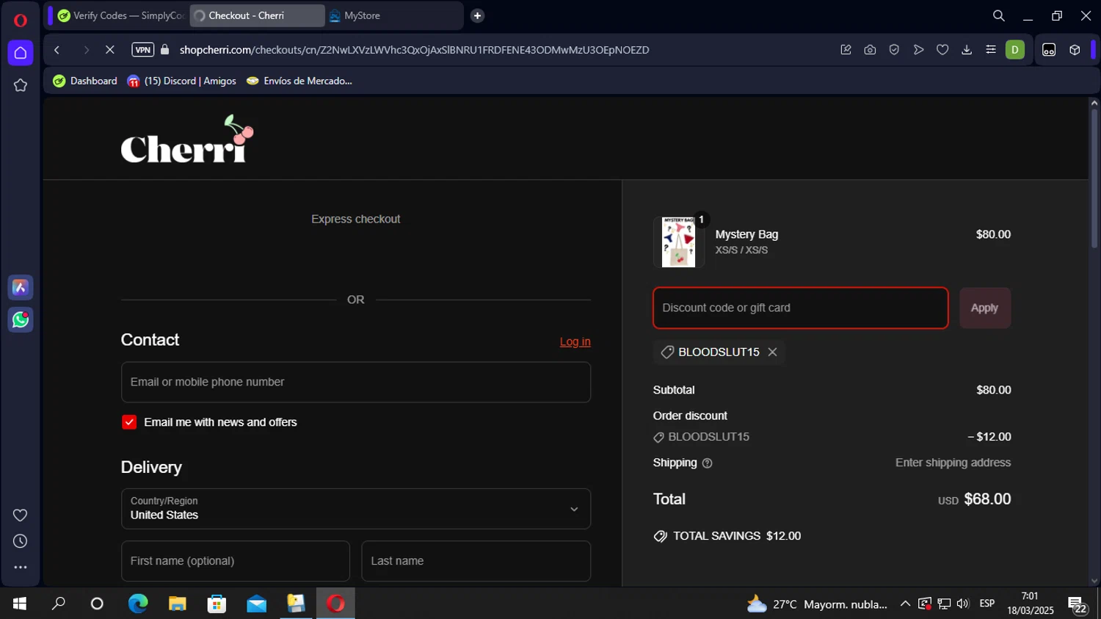Click the weather widget 27°C
The image size is (1101, 619).
(817, 604)
